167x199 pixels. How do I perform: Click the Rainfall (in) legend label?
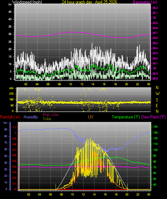pyautogui.click(x=10, y=117)
